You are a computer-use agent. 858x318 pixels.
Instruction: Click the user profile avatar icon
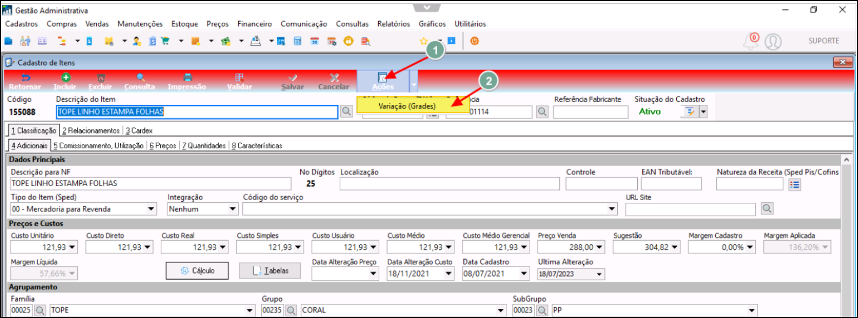773,41
